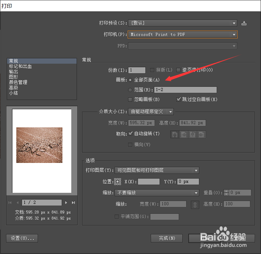Click the print preview thumbnail

42,151
